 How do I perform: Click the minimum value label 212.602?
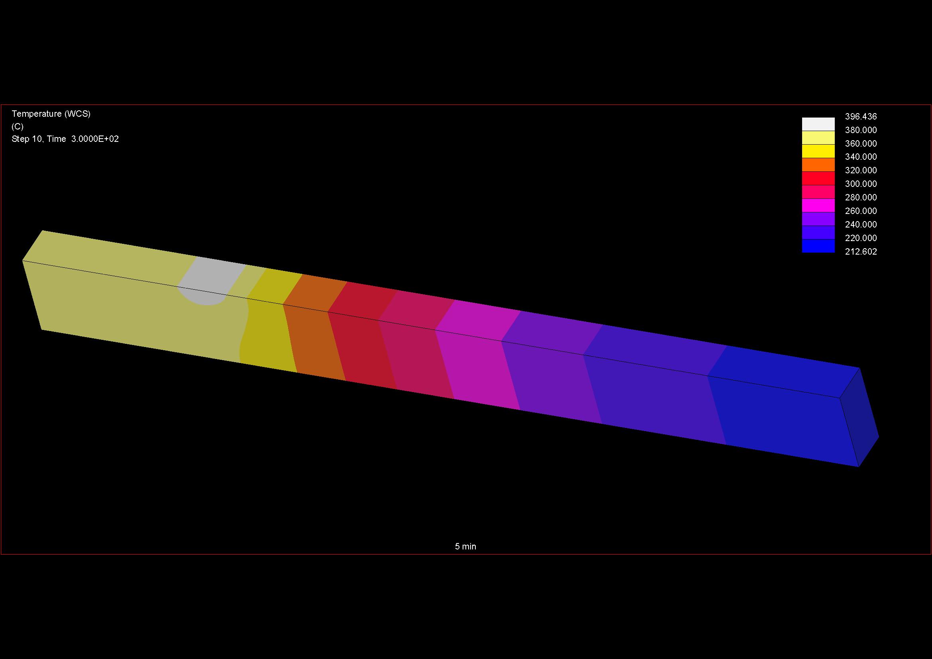(861, 251)
